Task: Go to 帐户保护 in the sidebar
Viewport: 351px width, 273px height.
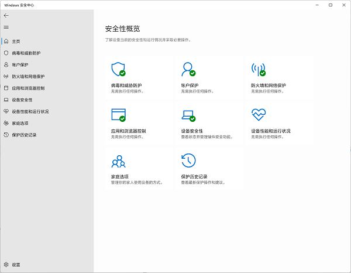Action: 20,65
